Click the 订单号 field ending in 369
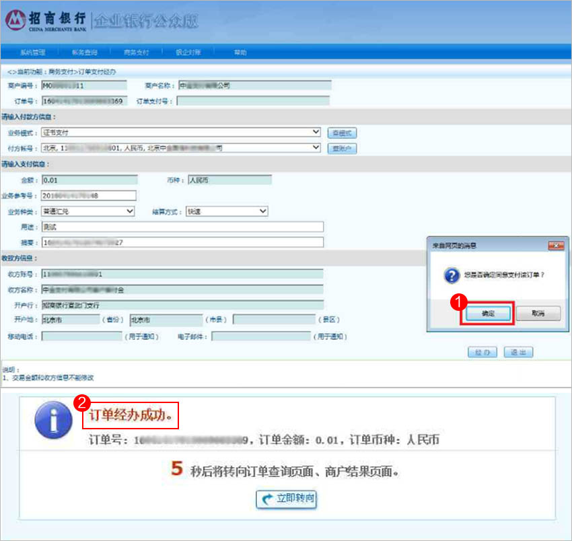The height and width of the screenshot is (541, 572). tap(85, 101)
